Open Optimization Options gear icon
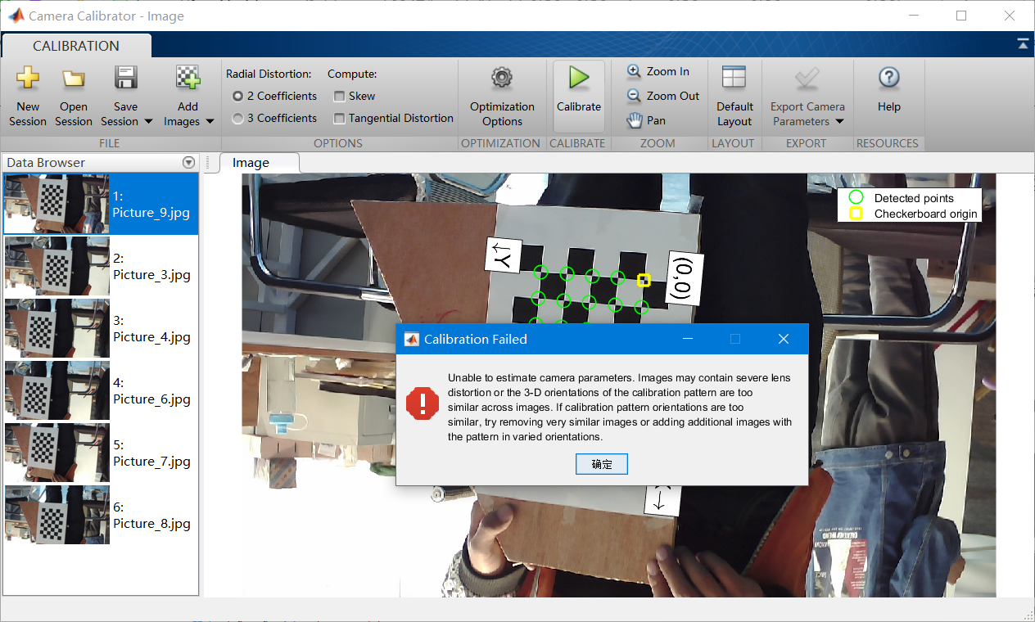 (502, 79)
